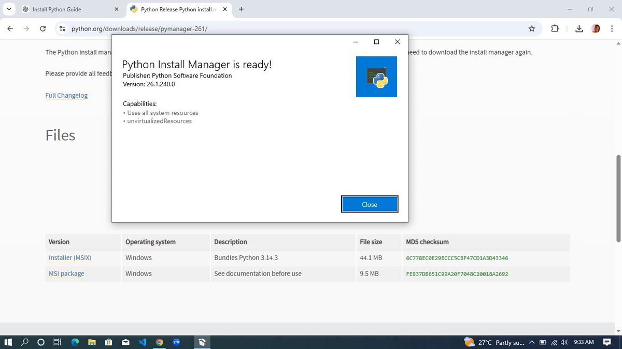This screenshot has width=622, height=349.
Task: Open the Full Changelog link
Action: pos(66,95)
